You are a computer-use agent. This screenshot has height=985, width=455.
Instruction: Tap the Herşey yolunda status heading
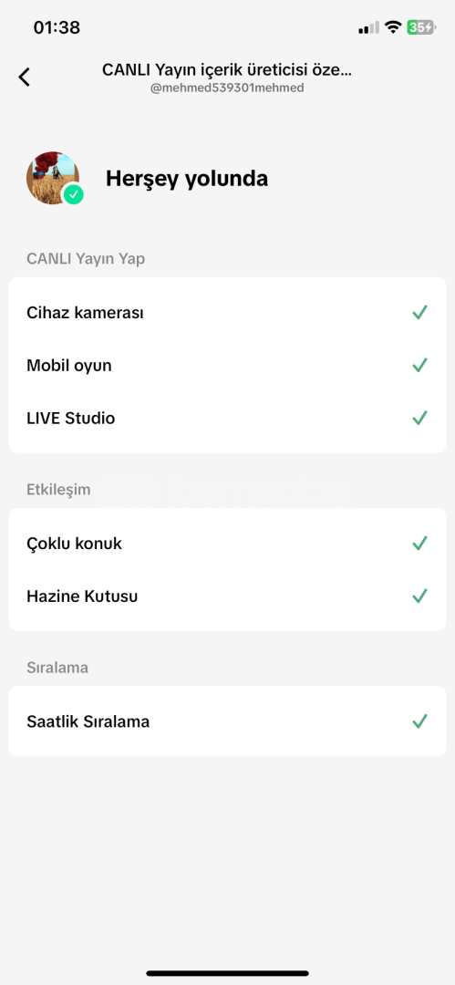187,179
